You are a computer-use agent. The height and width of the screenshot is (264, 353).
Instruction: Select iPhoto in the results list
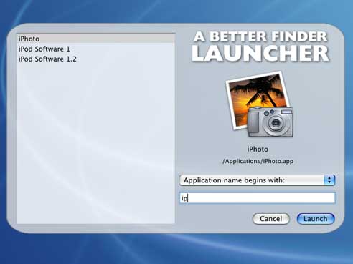tap(96, 39)
